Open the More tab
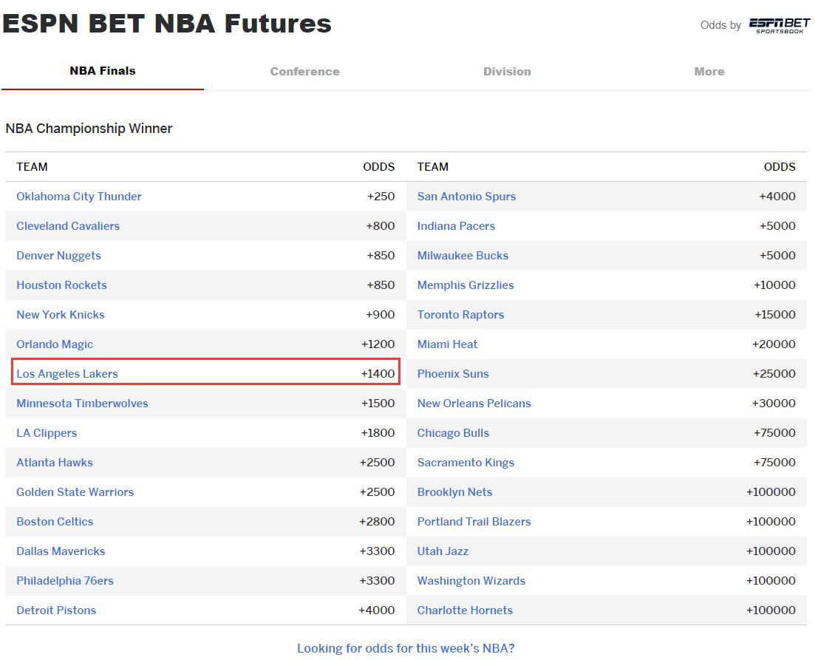 (709, 72)
